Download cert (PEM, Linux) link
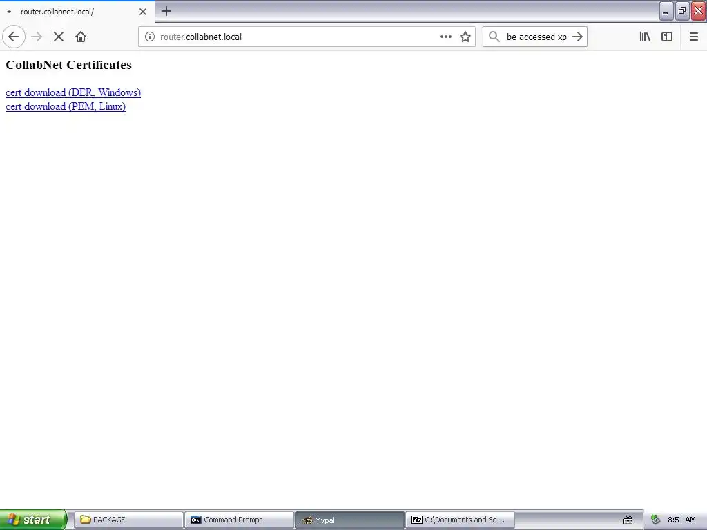 tap(66, 106)
